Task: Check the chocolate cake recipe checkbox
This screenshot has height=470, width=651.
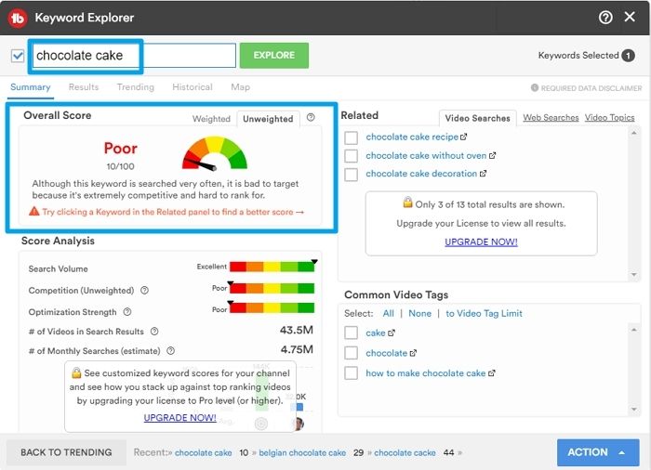Action: 352,137
